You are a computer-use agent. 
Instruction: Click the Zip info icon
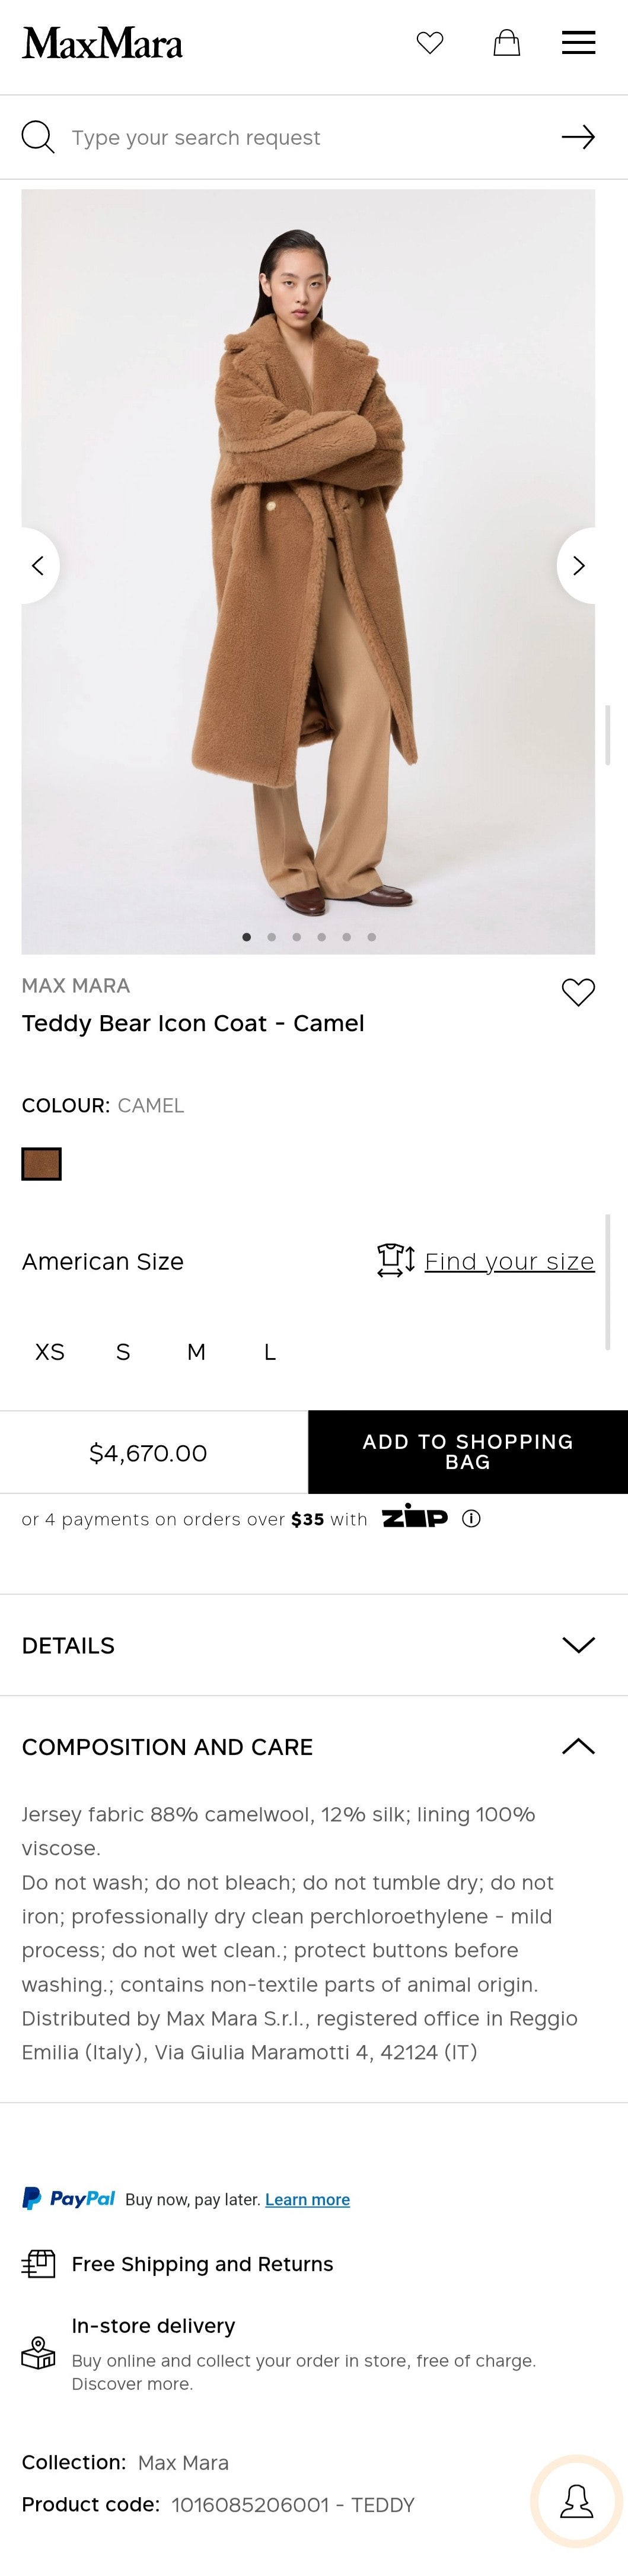(x=472, y=1519)
